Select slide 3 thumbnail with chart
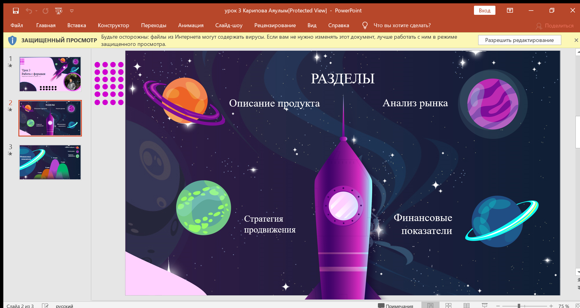The width and height of the screenshot is (580, 308). [x=50, y=162]
